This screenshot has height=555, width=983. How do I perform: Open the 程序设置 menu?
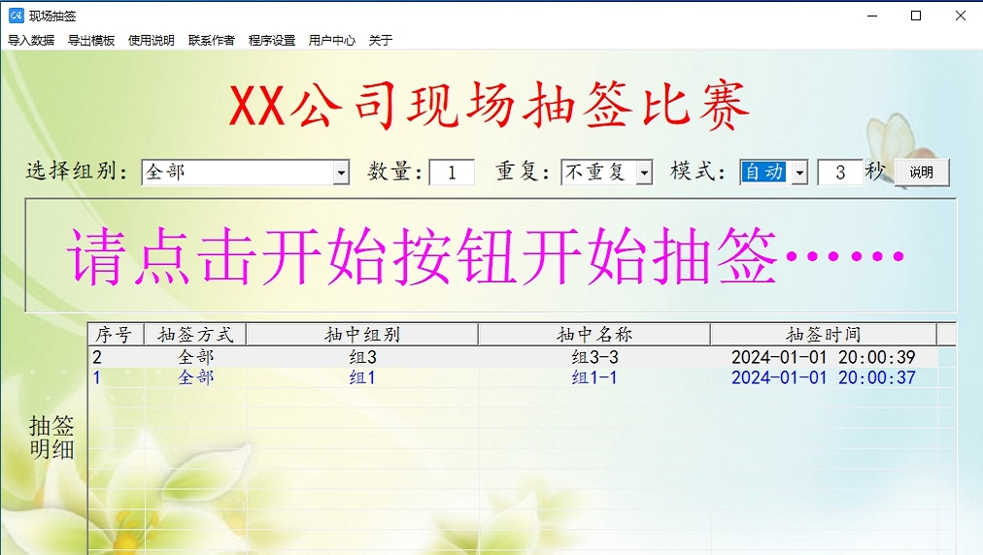click(271, 40)
